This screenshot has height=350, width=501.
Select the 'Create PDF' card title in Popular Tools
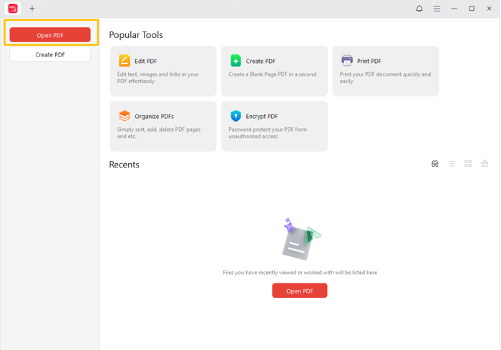coord(261,61)
